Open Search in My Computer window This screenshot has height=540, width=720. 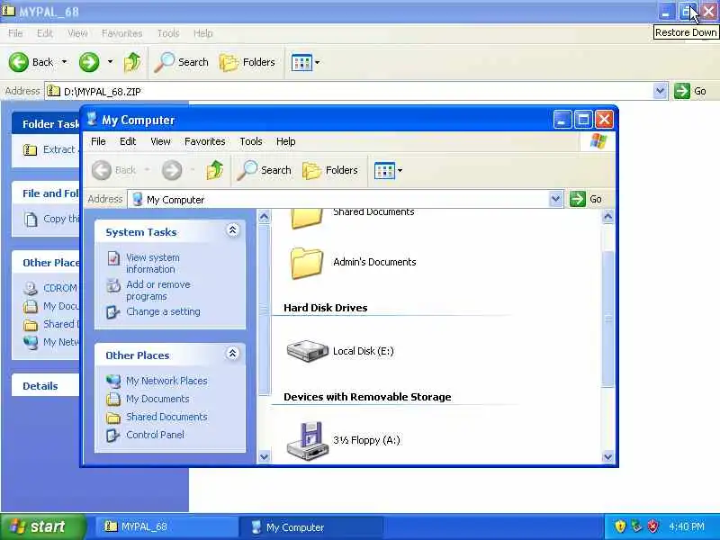point(265,170)
